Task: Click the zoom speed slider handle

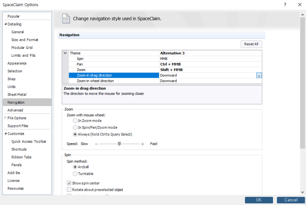Action: coord(119,144)
